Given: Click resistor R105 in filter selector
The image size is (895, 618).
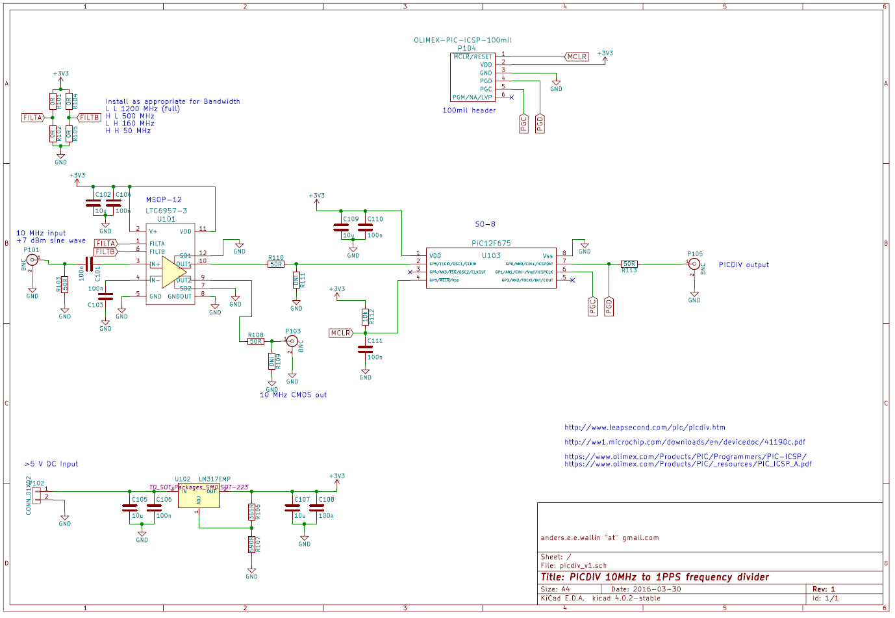Looking at the screenshot, I should click(68, 134).
